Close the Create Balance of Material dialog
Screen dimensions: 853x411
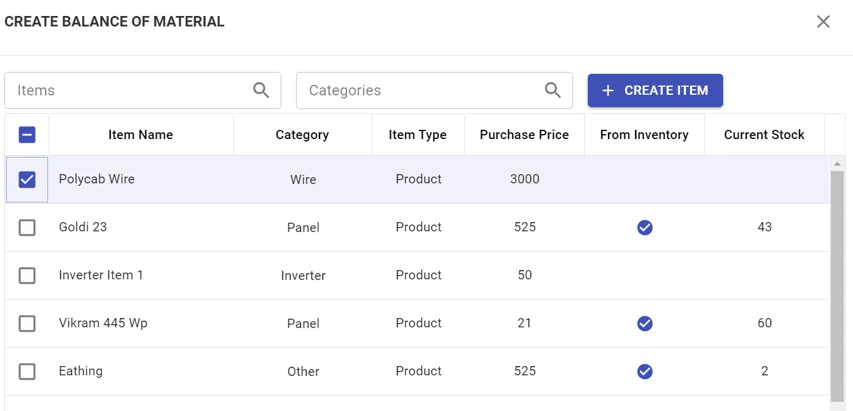click(823, 22)
